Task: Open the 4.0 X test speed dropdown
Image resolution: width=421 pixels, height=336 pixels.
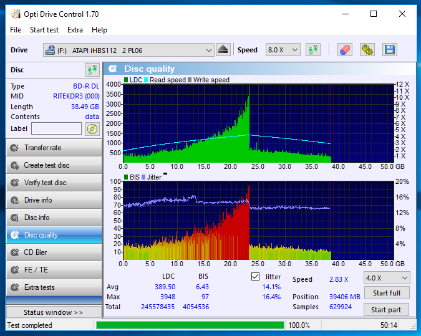Action: [x=387, y=278]
